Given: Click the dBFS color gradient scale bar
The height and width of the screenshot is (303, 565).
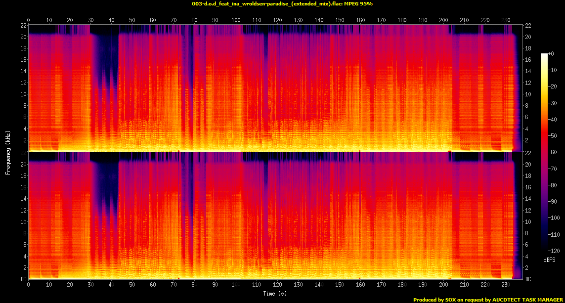Looking at the screenshot, I should click(x=544, y=152).
